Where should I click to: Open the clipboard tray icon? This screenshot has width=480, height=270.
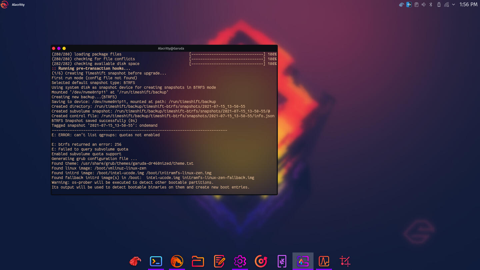pos(416,5)
